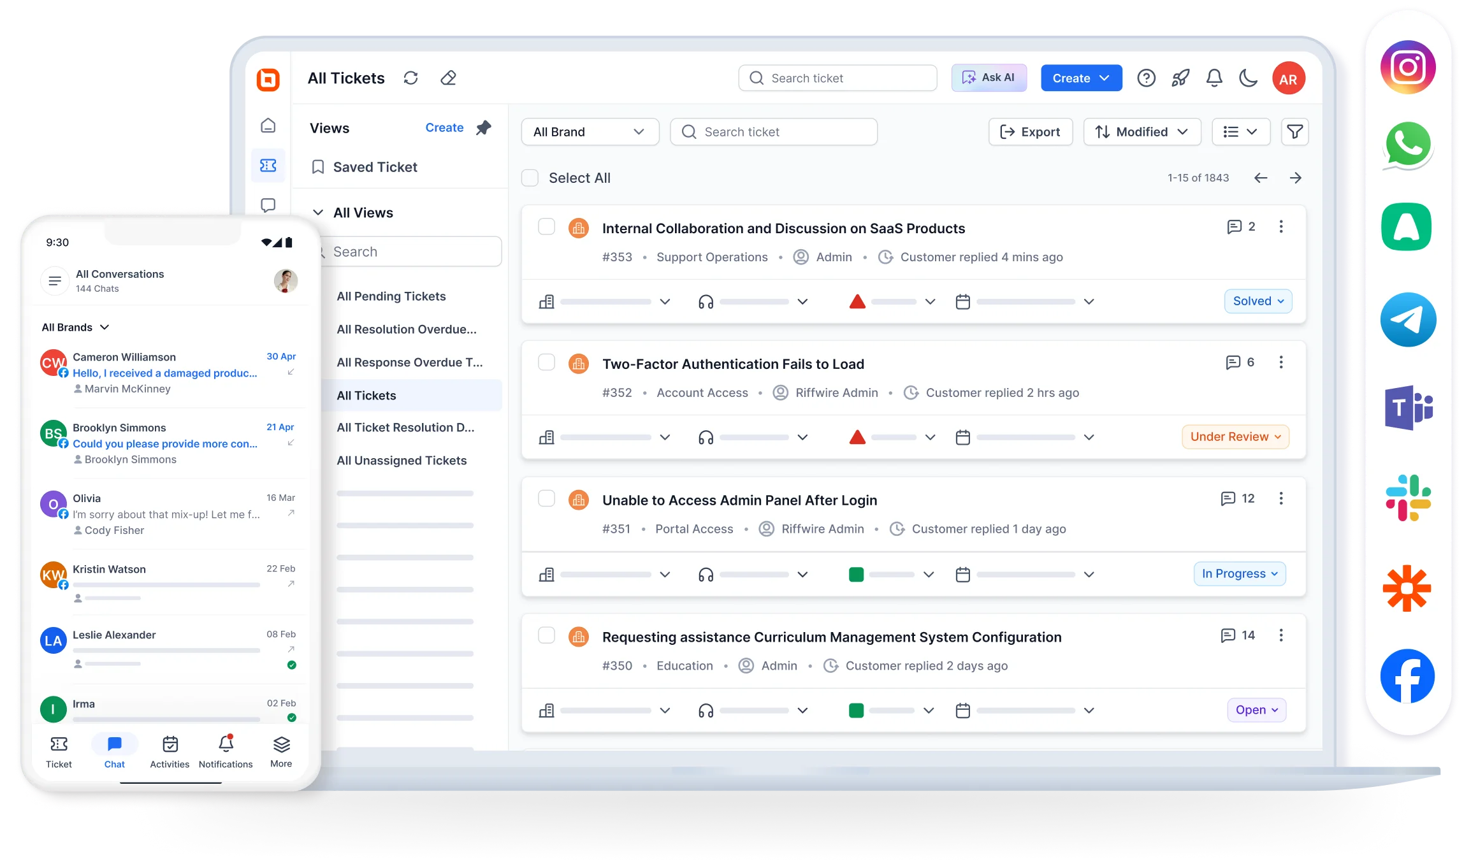Open the Create dropdown button
The width and height of the screenshot is (1471, 864).
[1081, 78]
